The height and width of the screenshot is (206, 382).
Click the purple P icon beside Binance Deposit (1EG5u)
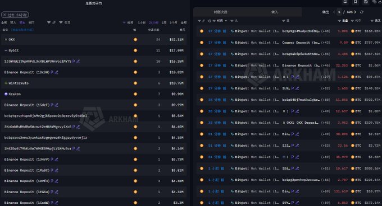coord(52,192)
